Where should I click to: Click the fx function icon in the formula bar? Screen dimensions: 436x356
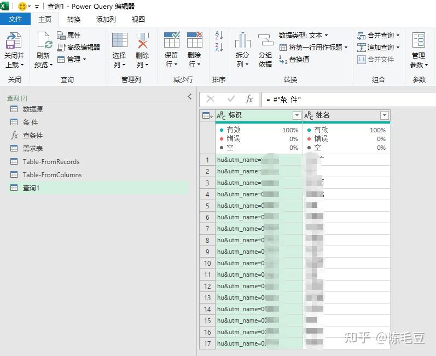click(x=249, y=99)
